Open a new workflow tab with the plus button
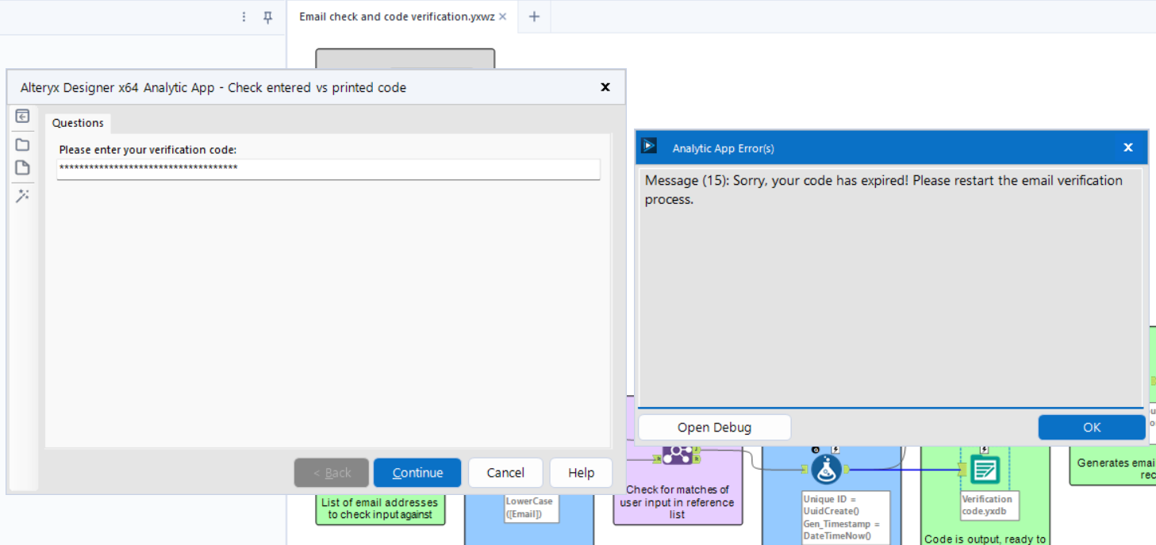 pyautogui.click(x=534, y=16)
